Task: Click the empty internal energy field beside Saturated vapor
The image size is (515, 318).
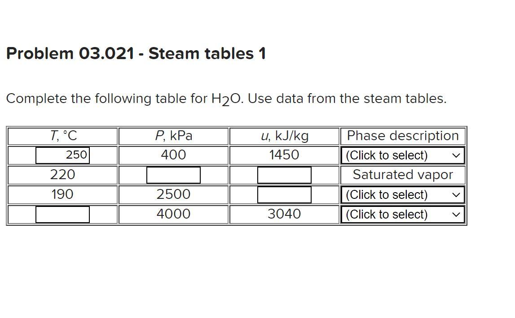Action: 284,175
